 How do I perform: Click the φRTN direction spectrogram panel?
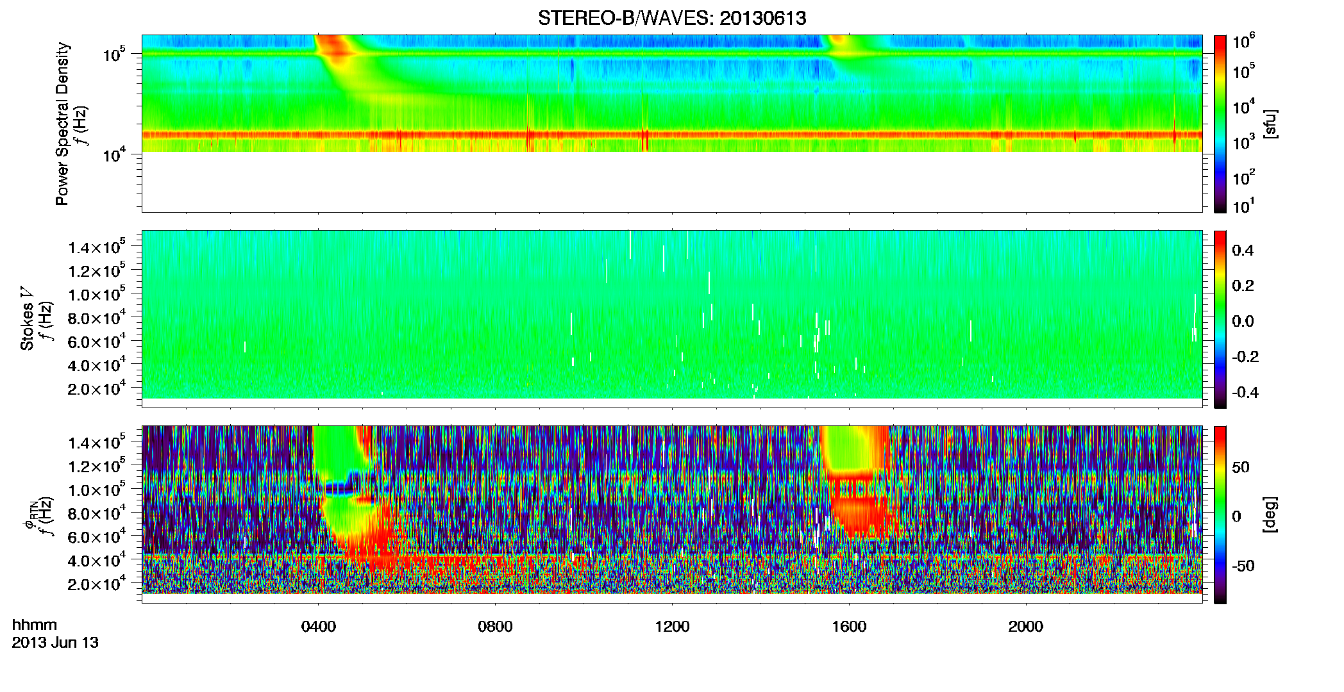[672, 515]
